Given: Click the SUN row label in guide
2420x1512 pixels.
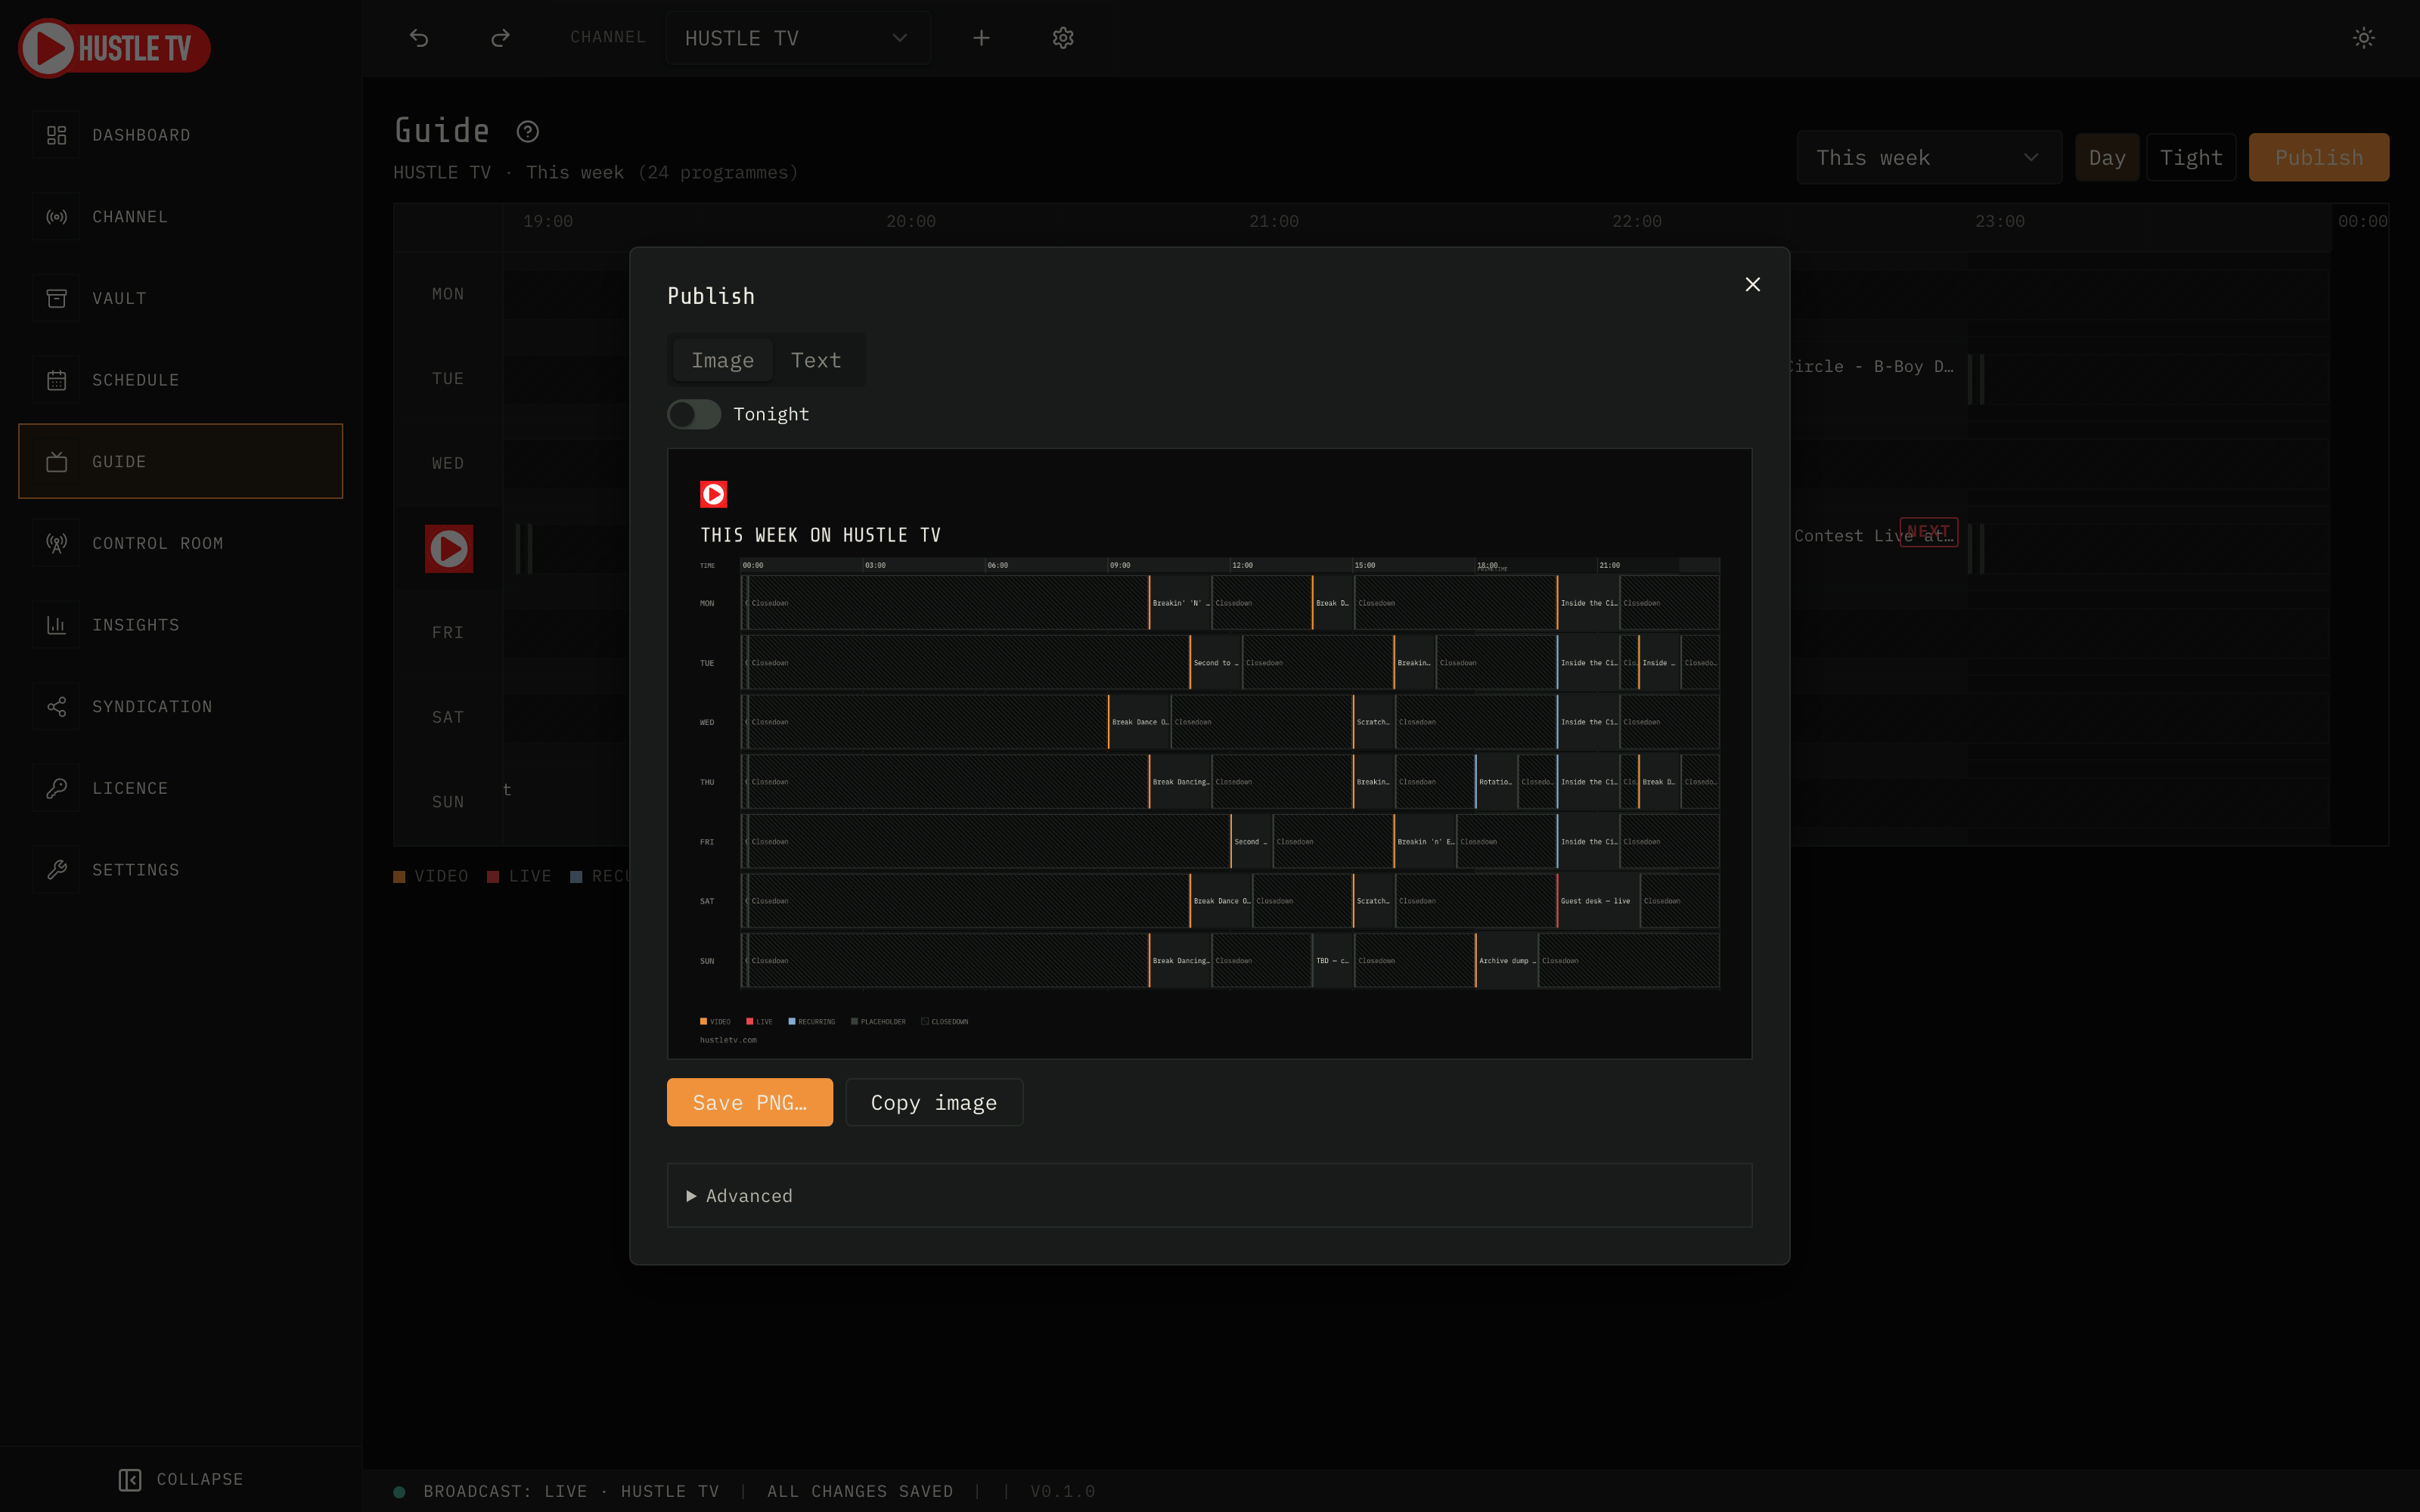Looking at the screenshot, I should point(448,802).
